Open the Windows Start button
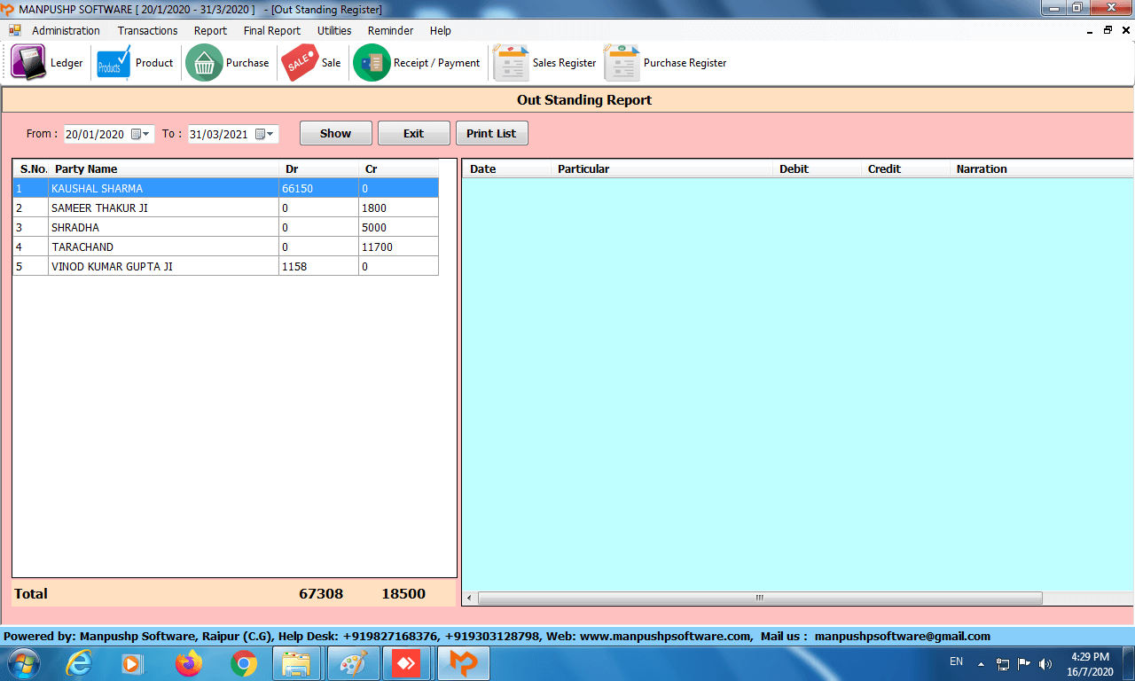 coord(23,663)
